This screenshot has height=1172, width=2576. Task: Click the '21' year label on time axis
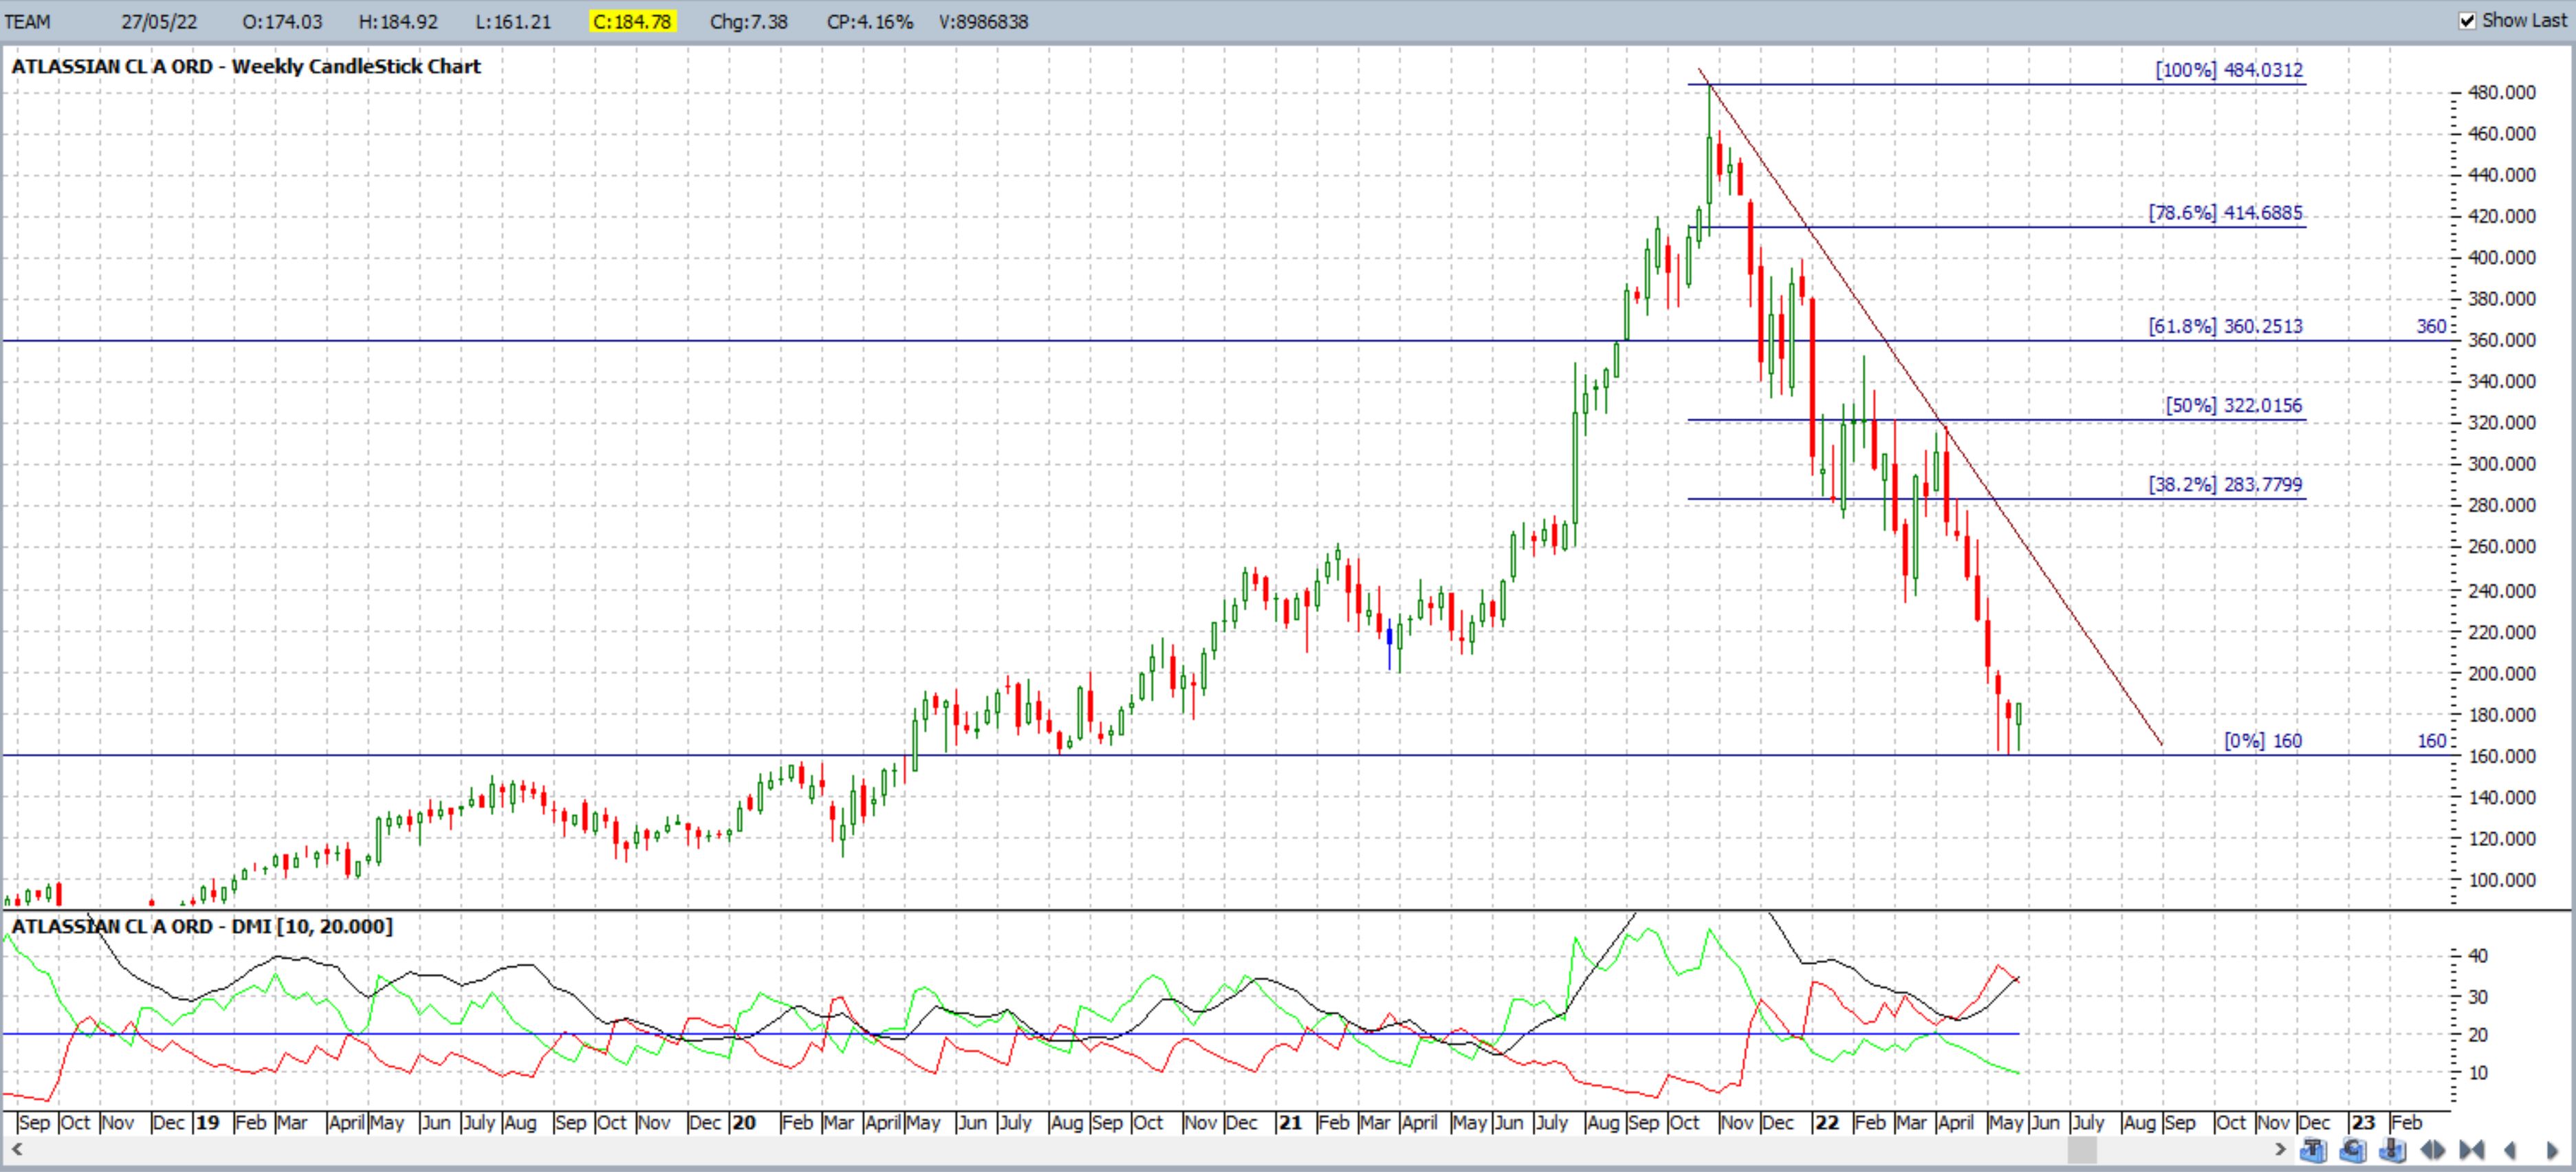(x=1290, y=1122)
